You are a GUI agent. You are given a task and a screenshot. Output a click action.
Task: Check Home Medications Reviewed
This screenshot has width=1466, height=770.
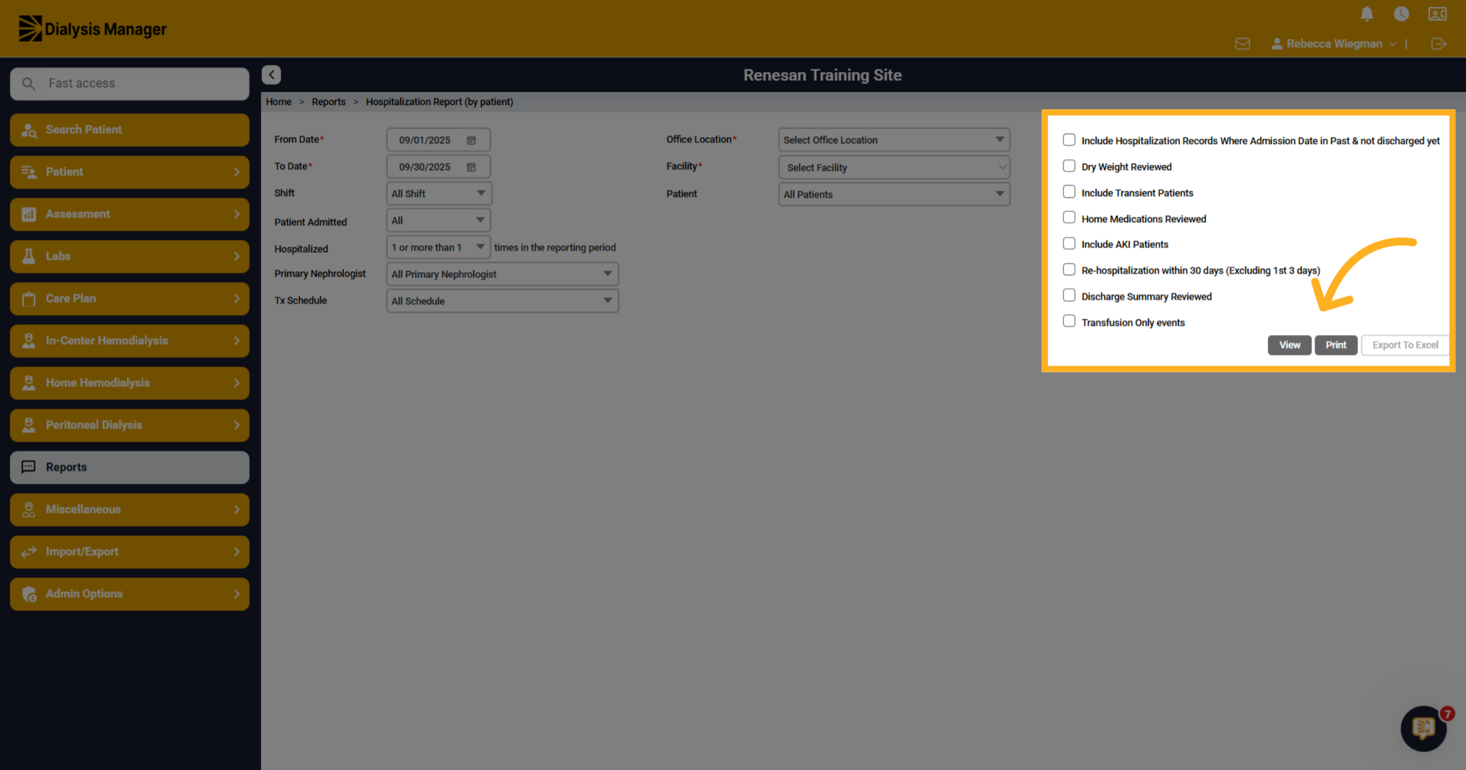(1069, 218)
